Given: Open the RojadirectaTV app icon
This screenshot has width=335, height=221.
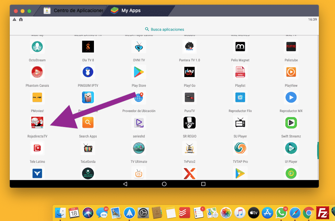Looking at the screenshot, I should pos(37,123).
